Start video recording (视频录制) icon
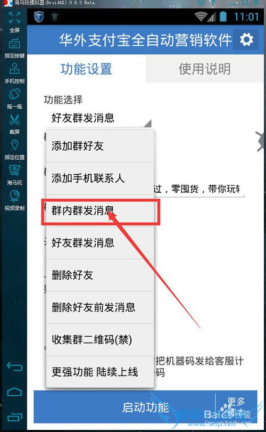The width and height of the screenshot is (266, 432). tap(14, 196)
